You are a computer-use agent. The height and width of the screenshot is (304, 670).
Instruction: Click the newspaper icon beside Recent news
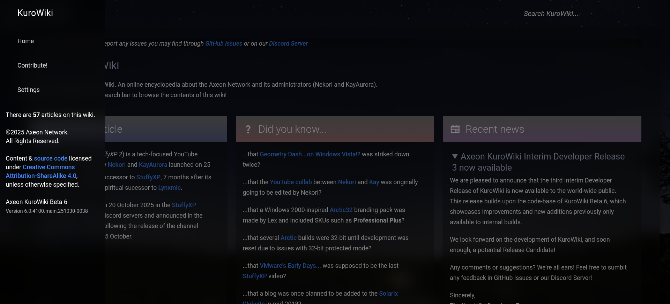click(455, 130)
